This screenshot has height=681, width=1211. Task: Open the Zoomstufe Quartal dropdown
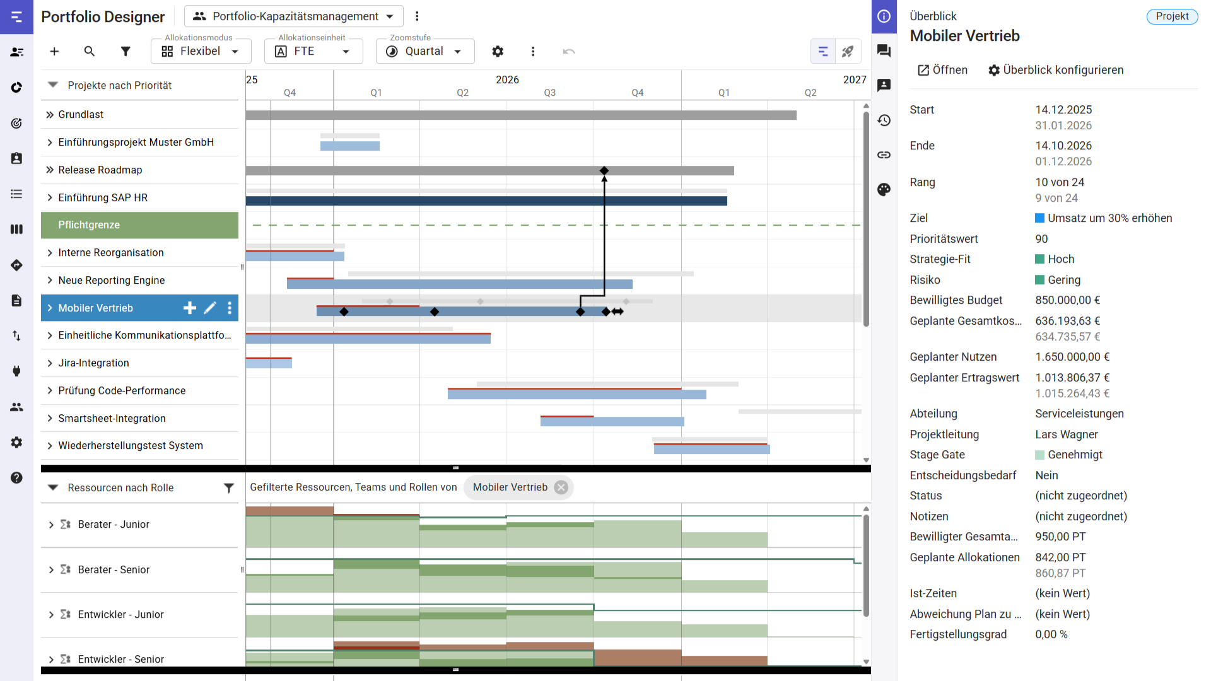(x=425, y=51)
